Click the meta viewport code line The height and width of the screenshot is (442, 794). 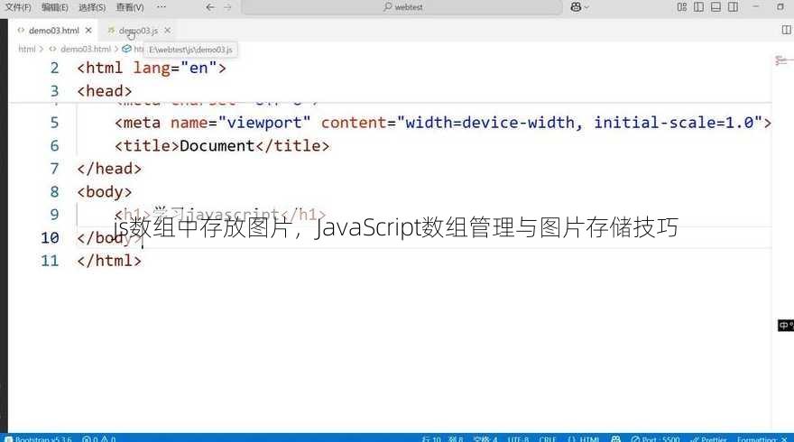(443, 123)
